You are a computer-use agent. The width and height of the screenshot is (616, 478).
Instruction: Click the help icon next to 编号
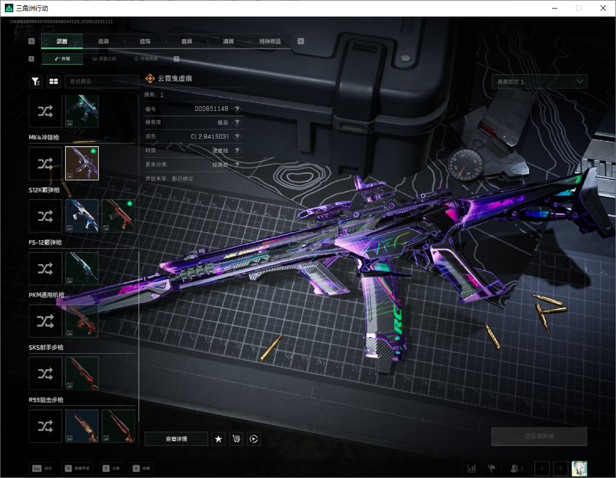click(237, 109)
